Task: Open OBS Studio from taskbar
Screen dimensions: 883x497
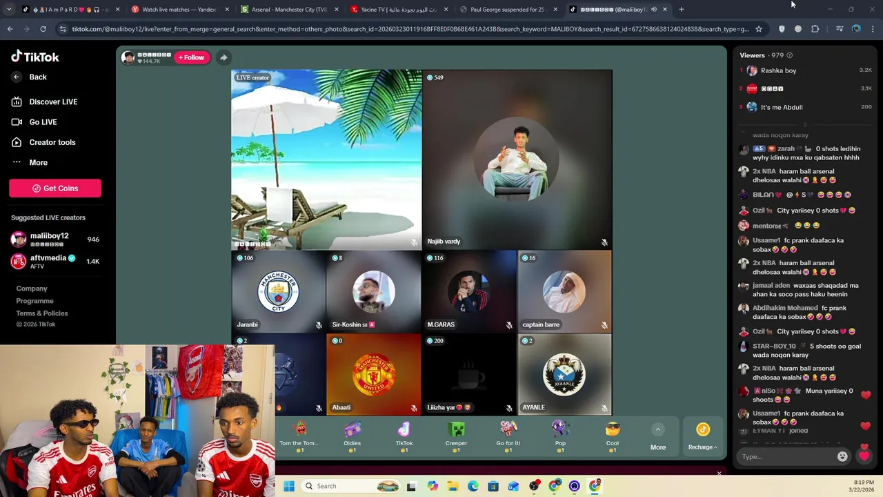Action: [x=534, y=486]
